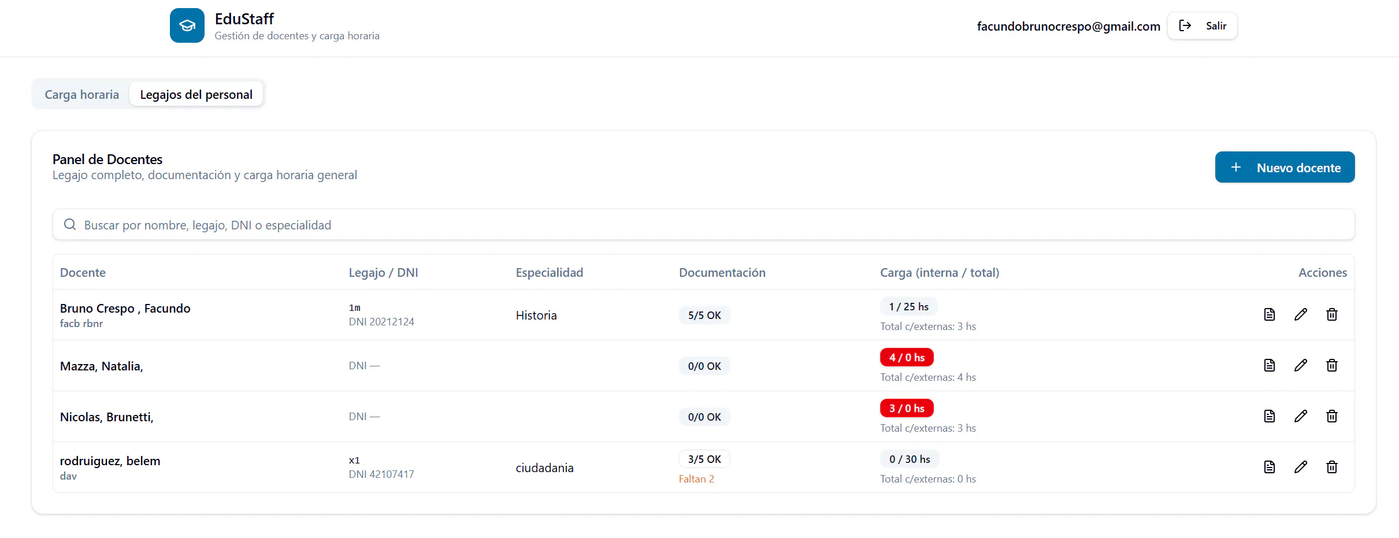Click the Especialidad column header

(x=549, y=272)
